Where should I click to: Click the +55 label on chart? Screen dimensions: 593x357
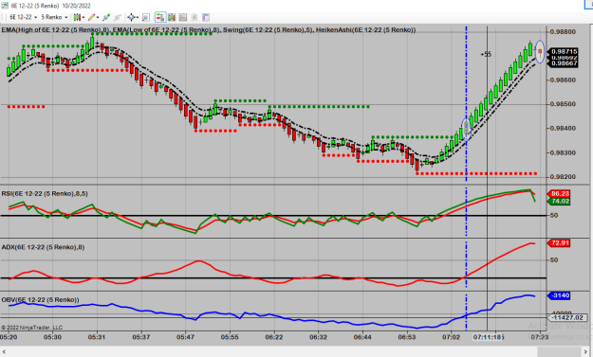click(x=486, y=54)
